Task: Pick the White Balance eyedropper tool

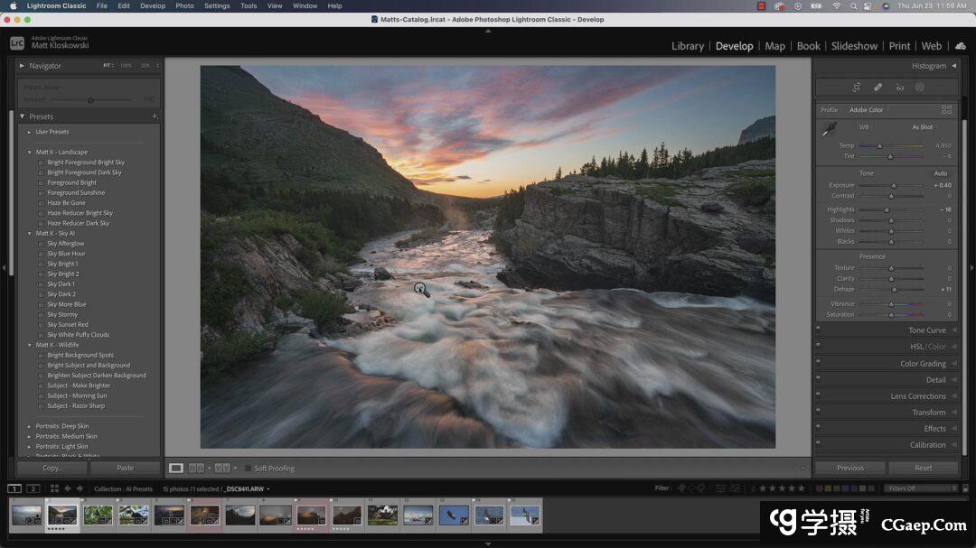Action: click(828, 132)
